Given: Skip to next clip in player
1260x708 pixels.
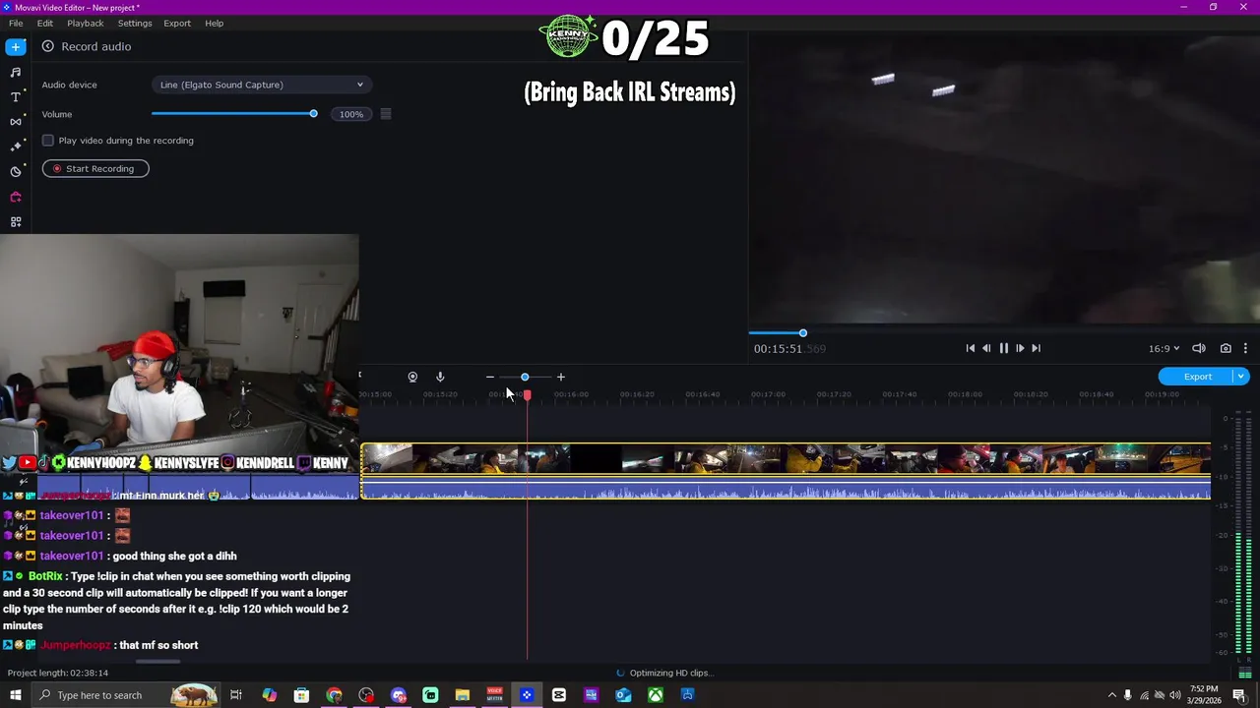Looking at the screenshot, I should (1037, 348).
